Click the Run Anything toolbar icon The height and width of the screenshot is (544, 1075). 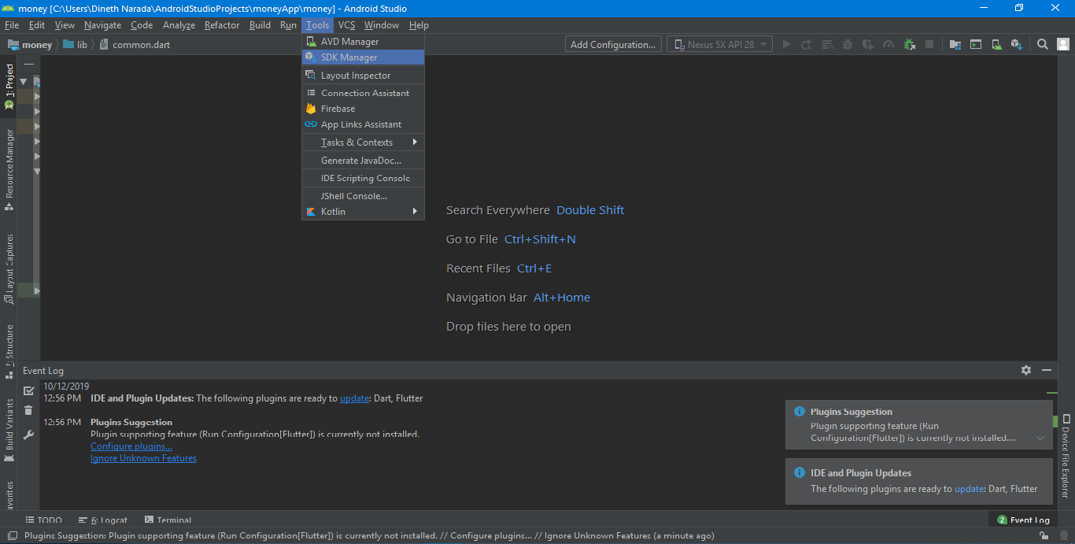976,45
